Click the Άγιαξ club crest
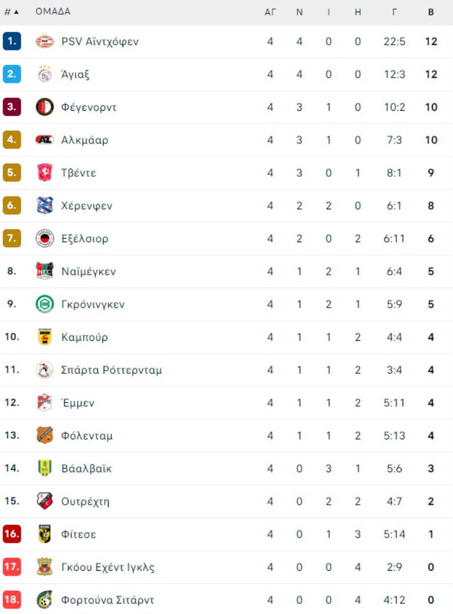This screenshot has height=614, width=453. click(45, 74)
